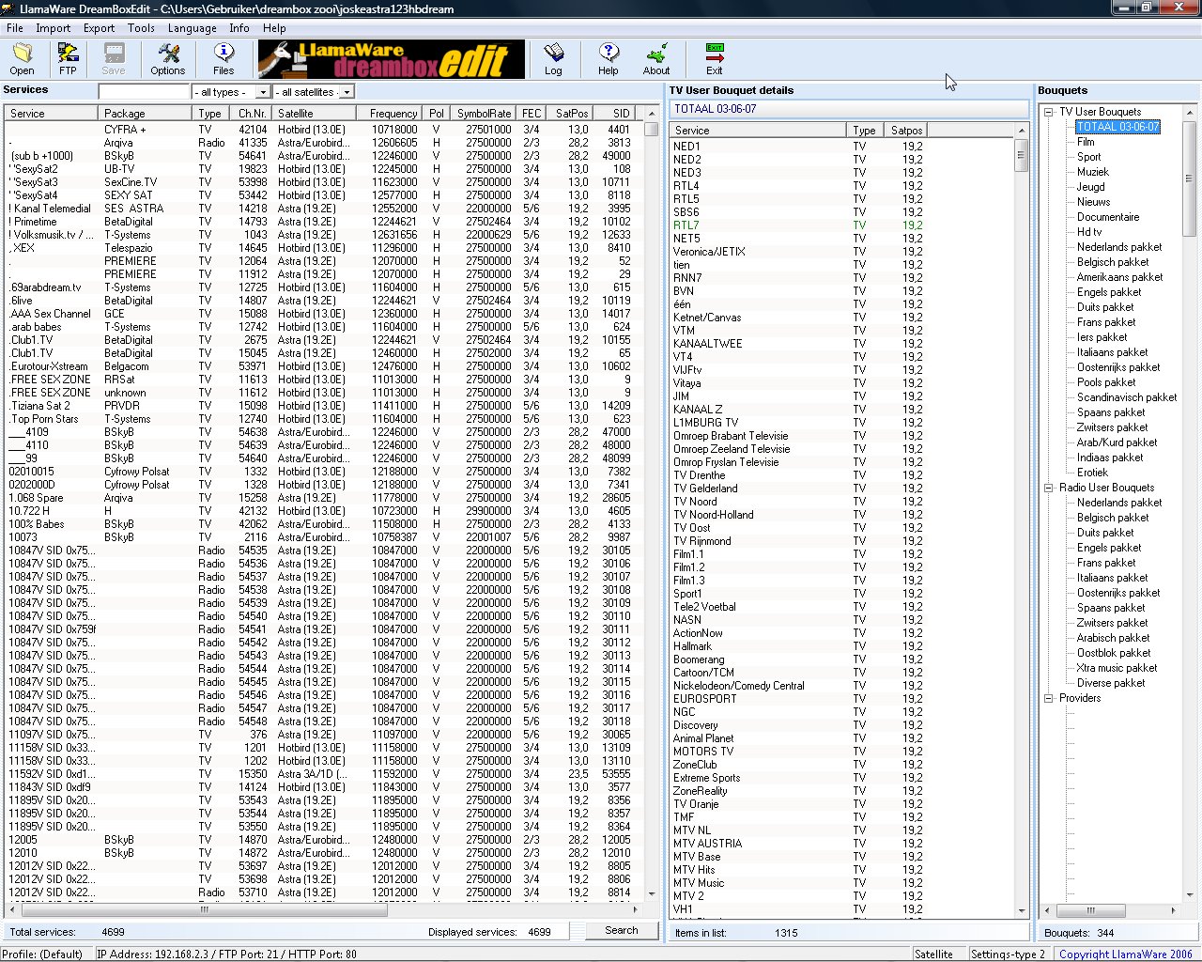Sort bouquet list by Type column header
This screenshot has height=962, width=1202.
(864, 131)
